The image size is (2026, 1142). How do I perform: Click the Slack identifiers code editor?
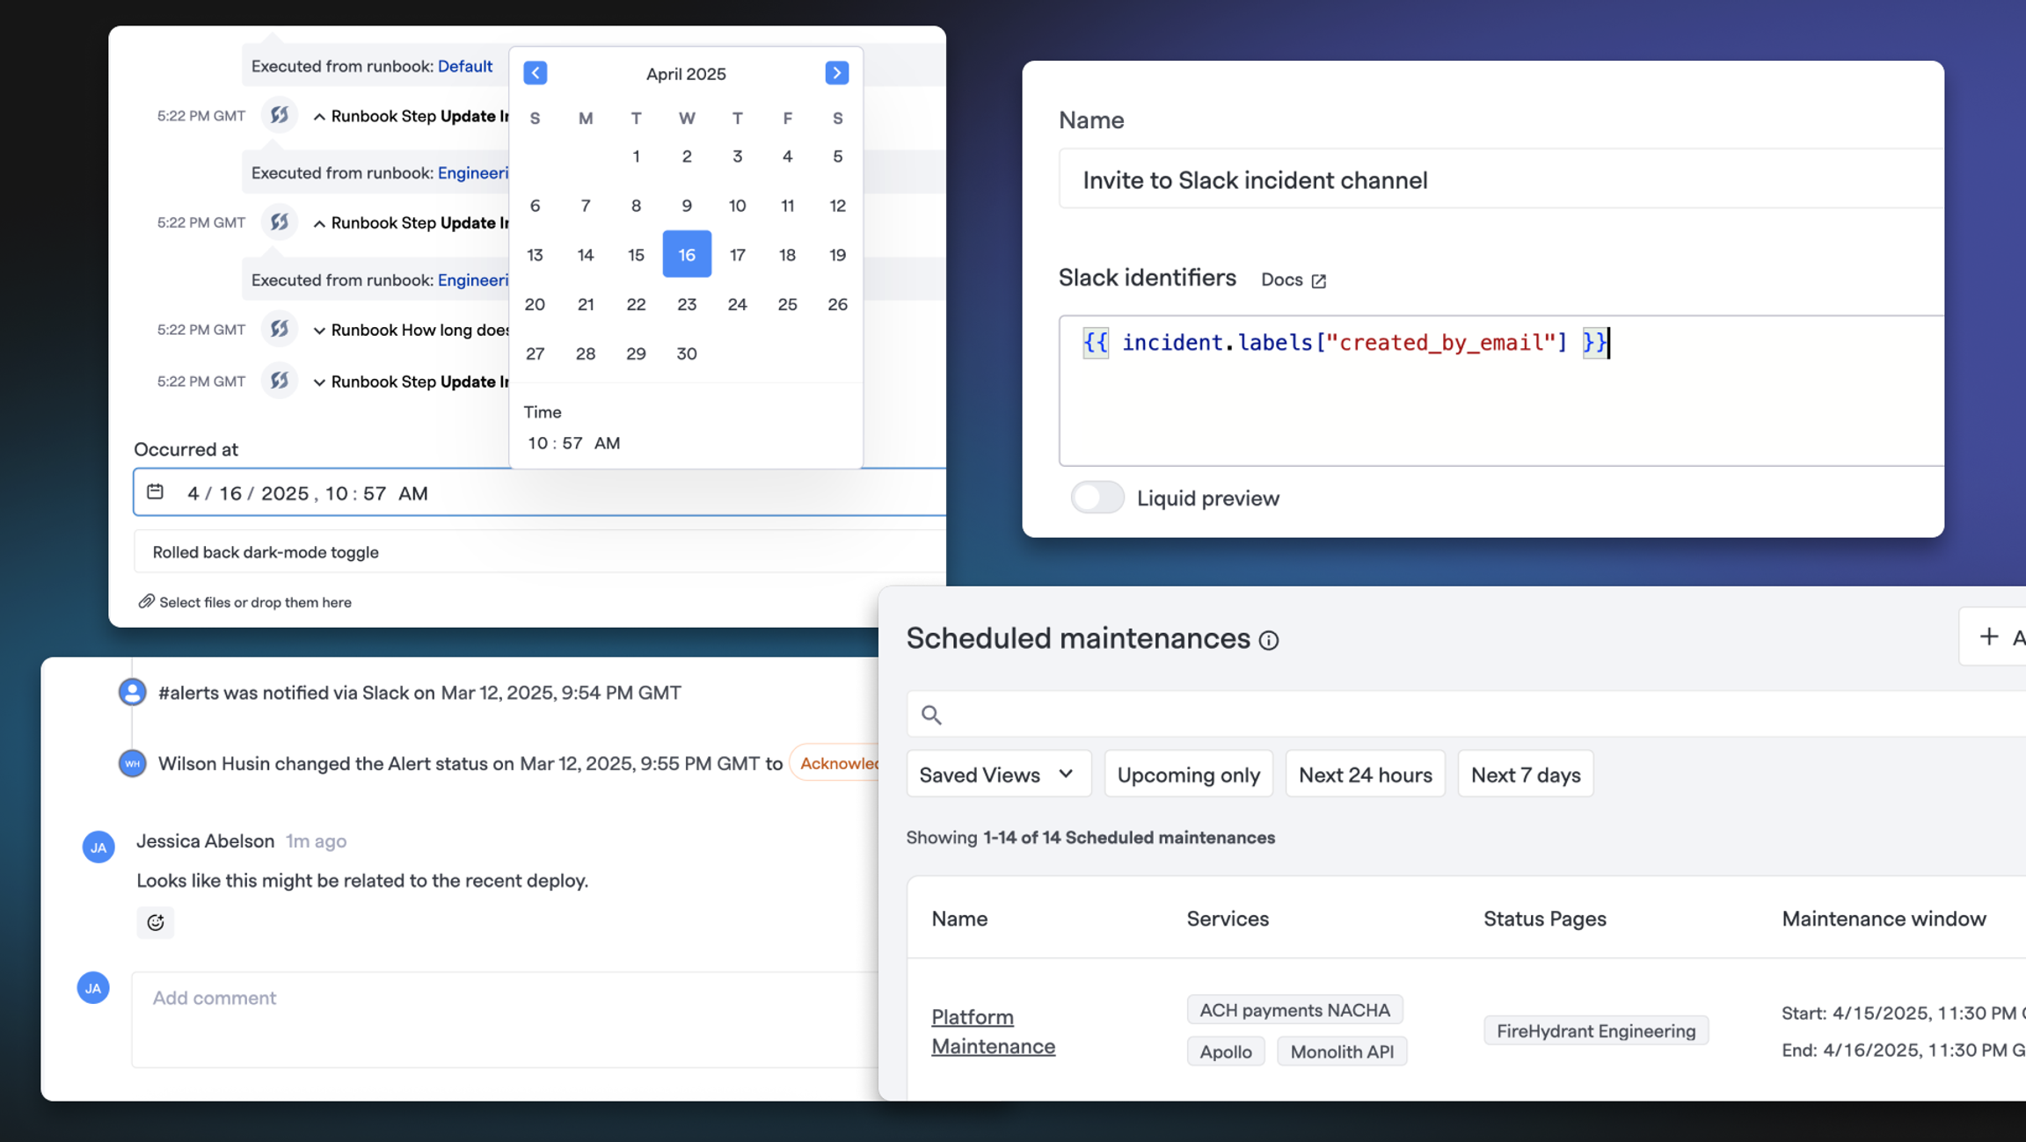(x=1501, y=390)
